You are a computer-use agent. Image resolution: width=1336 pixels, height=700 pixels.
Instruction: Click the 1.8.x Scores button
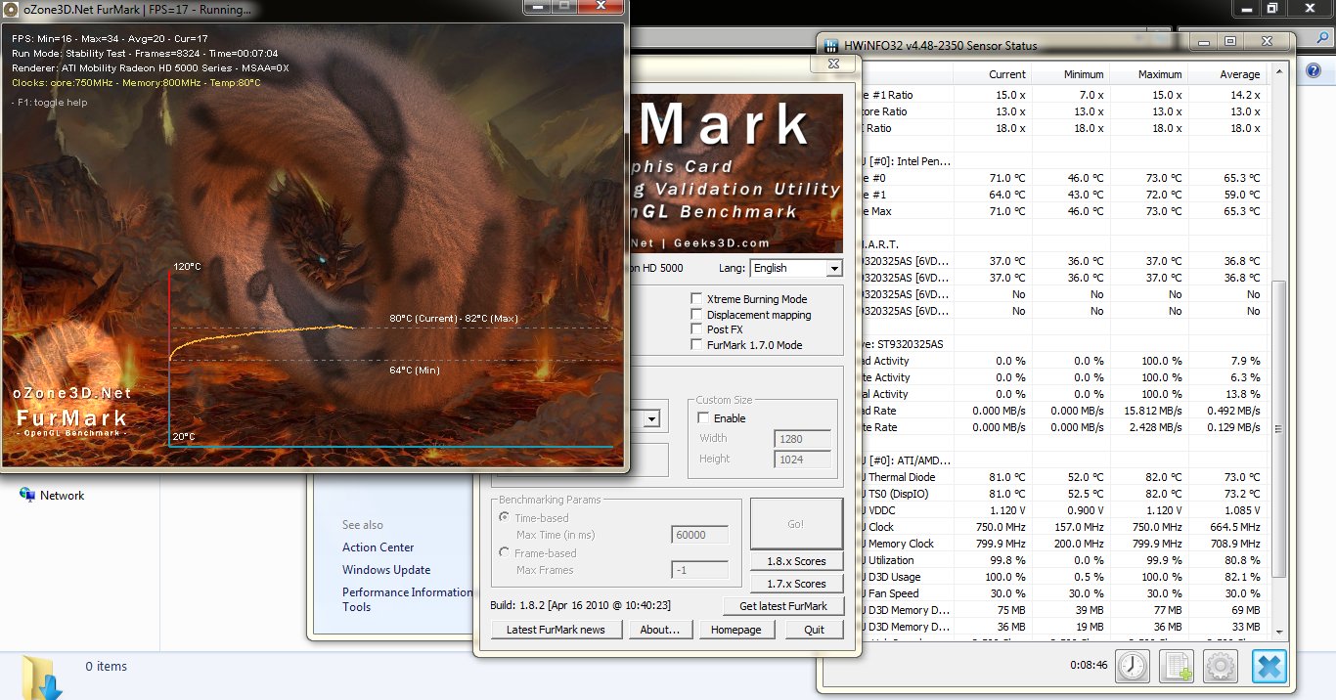796,561
